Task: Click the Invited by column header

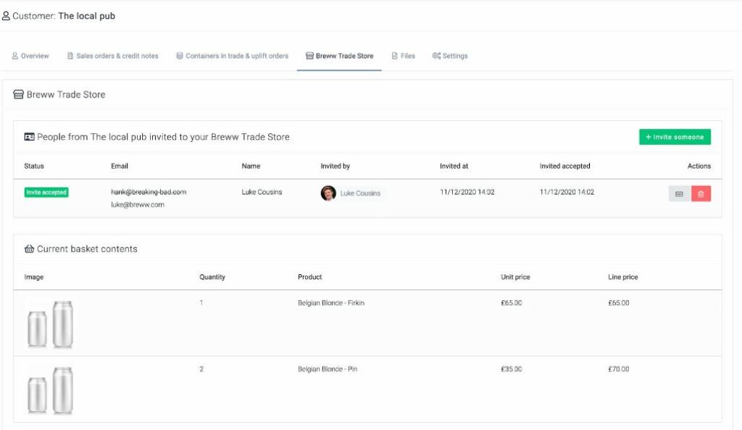Action: (335, 166)
